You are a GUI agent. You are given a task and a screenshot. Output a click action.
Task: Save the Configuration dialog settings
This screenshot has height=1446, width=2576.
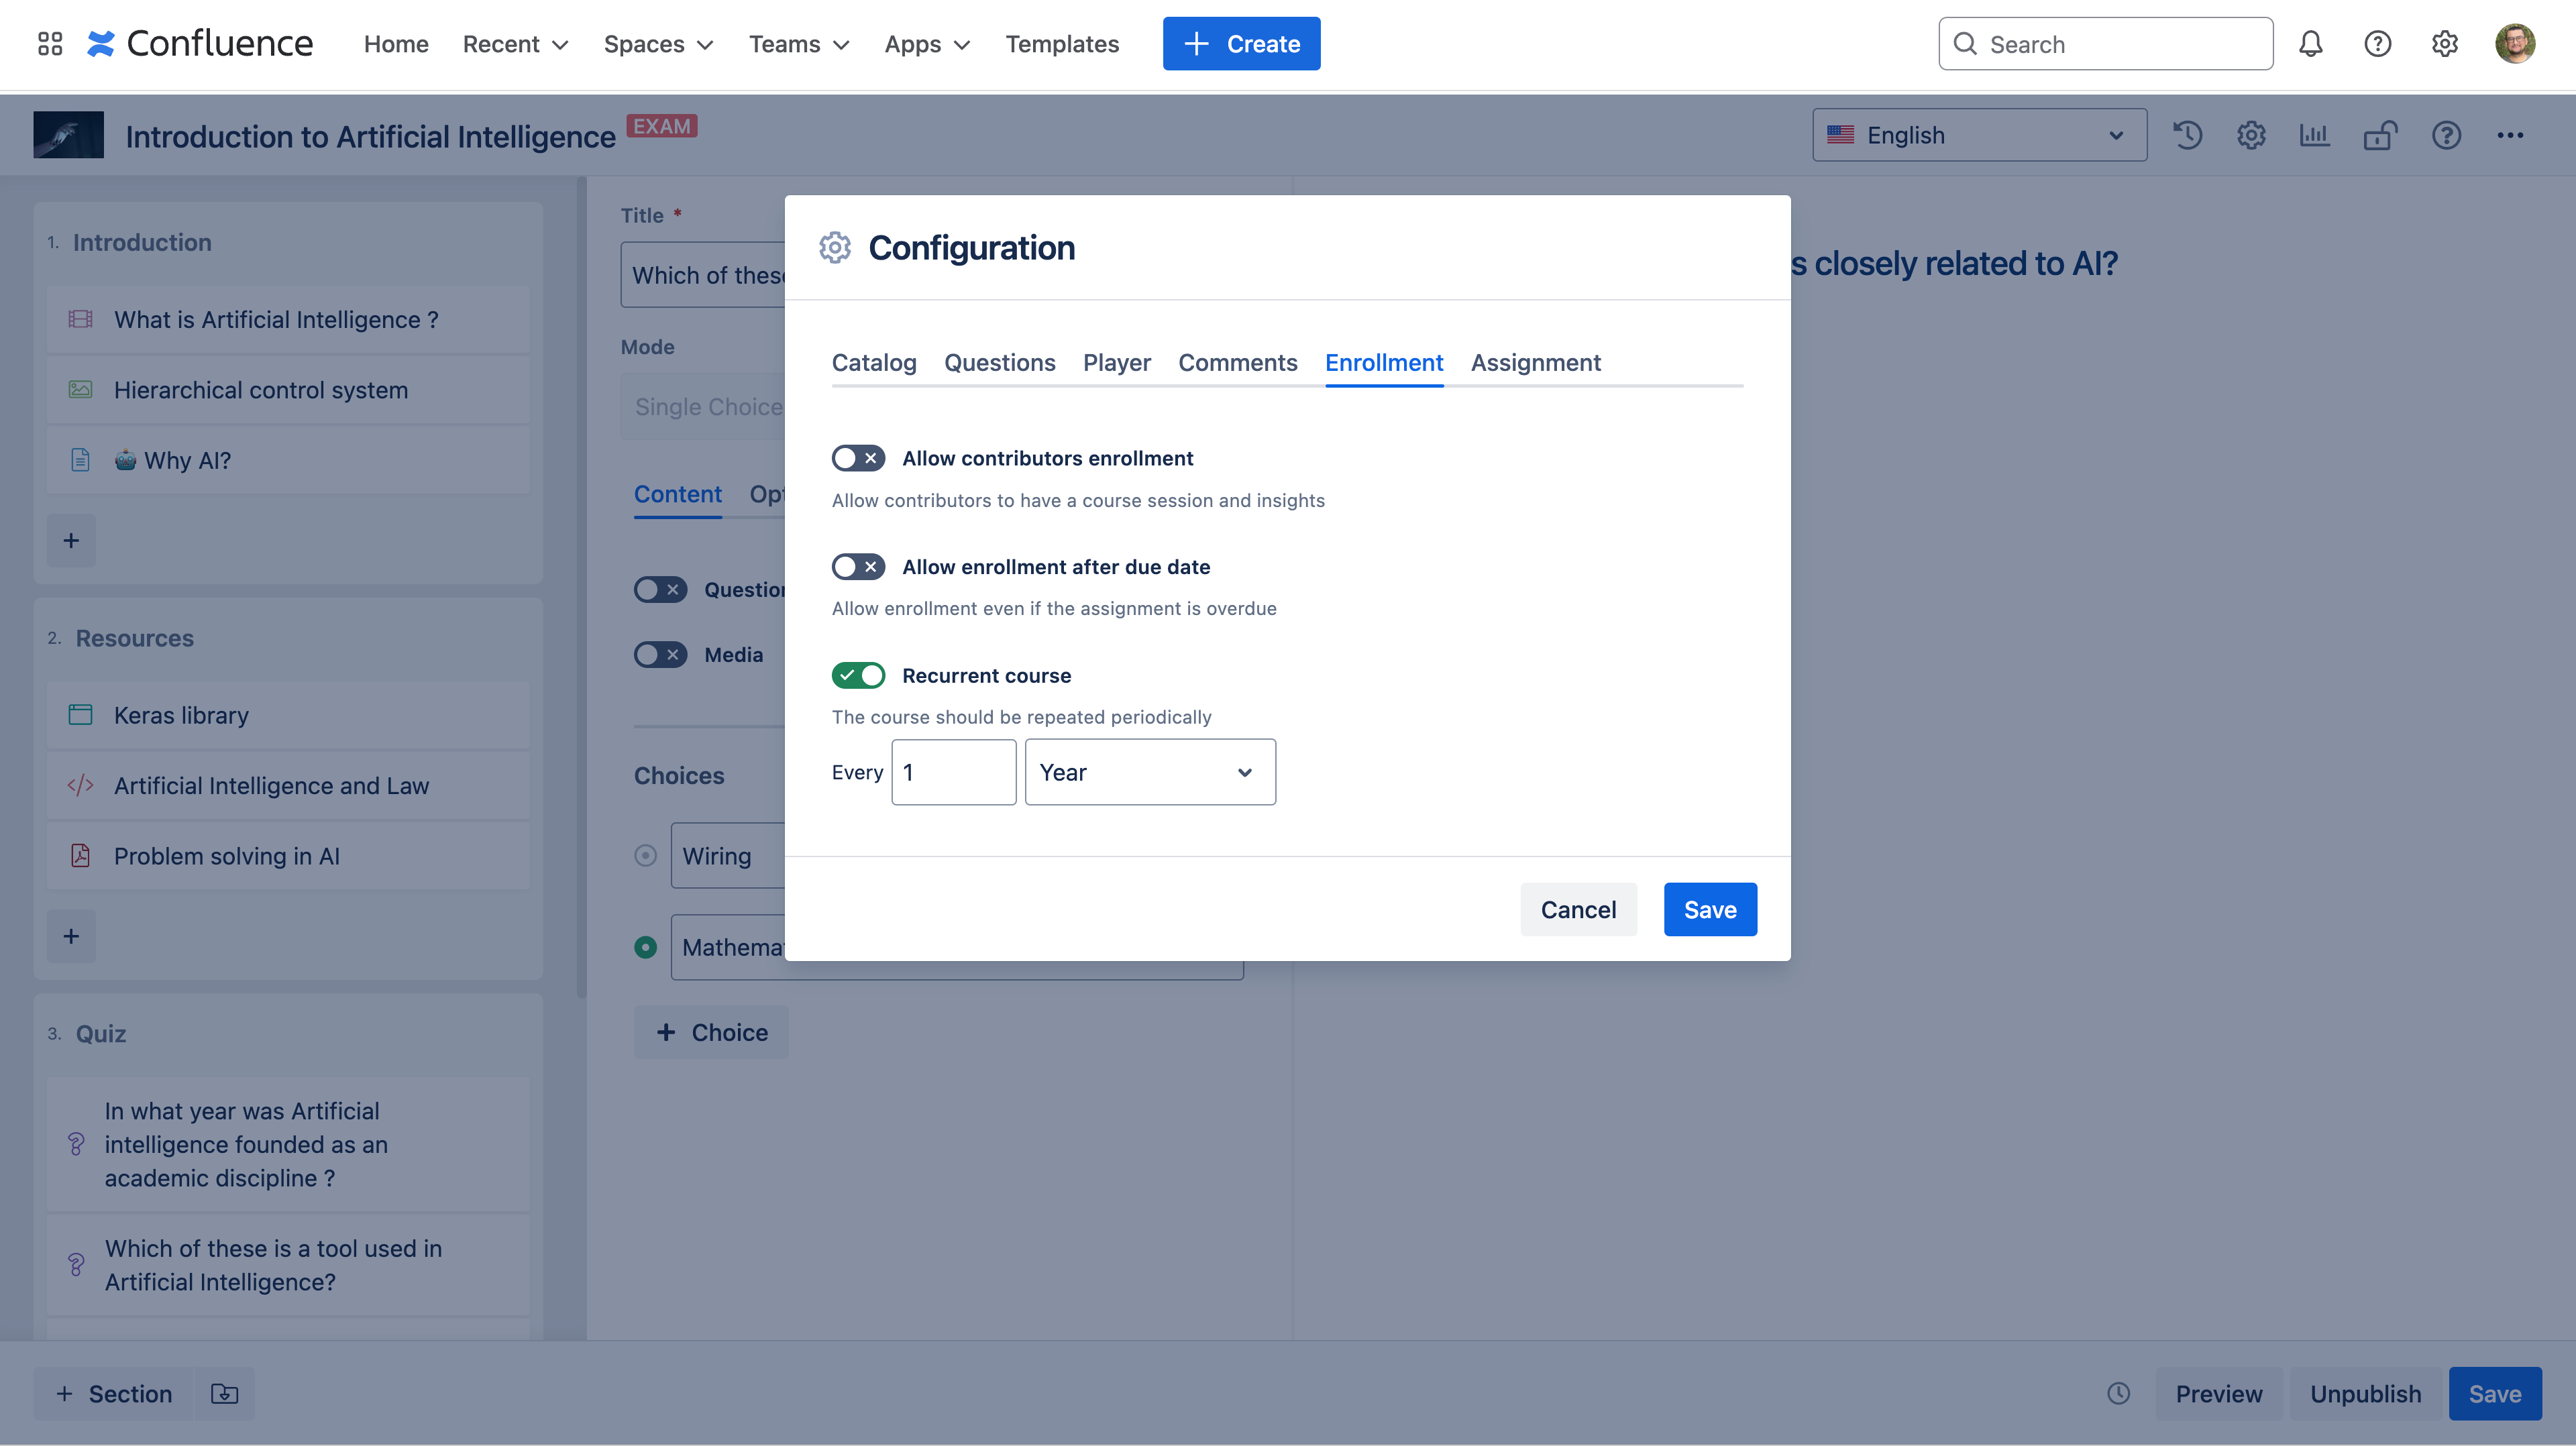click(x=1709, y=909)
